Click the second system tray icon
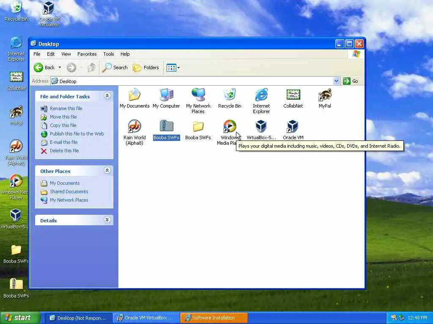The height and width of the screenshot is (324, 433). (x=402, y=318)
